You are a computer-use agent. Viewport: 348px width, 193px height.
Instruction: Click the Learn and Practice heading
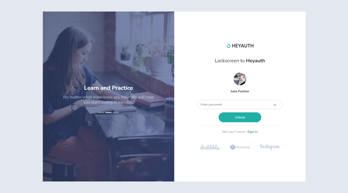(x=108, y=88)
